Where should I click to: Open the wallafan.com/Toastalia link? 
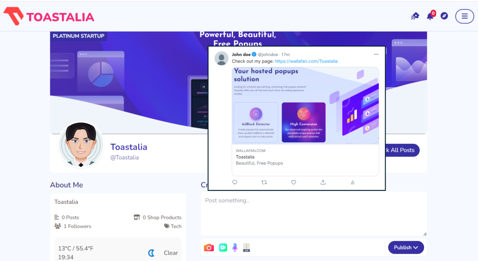point(306,61)
